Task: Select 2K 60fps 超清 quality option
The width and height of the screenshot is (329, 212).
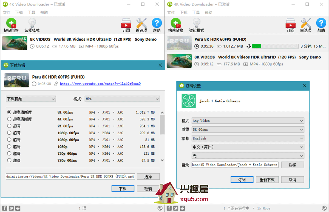Action: [x=9, y=126]
